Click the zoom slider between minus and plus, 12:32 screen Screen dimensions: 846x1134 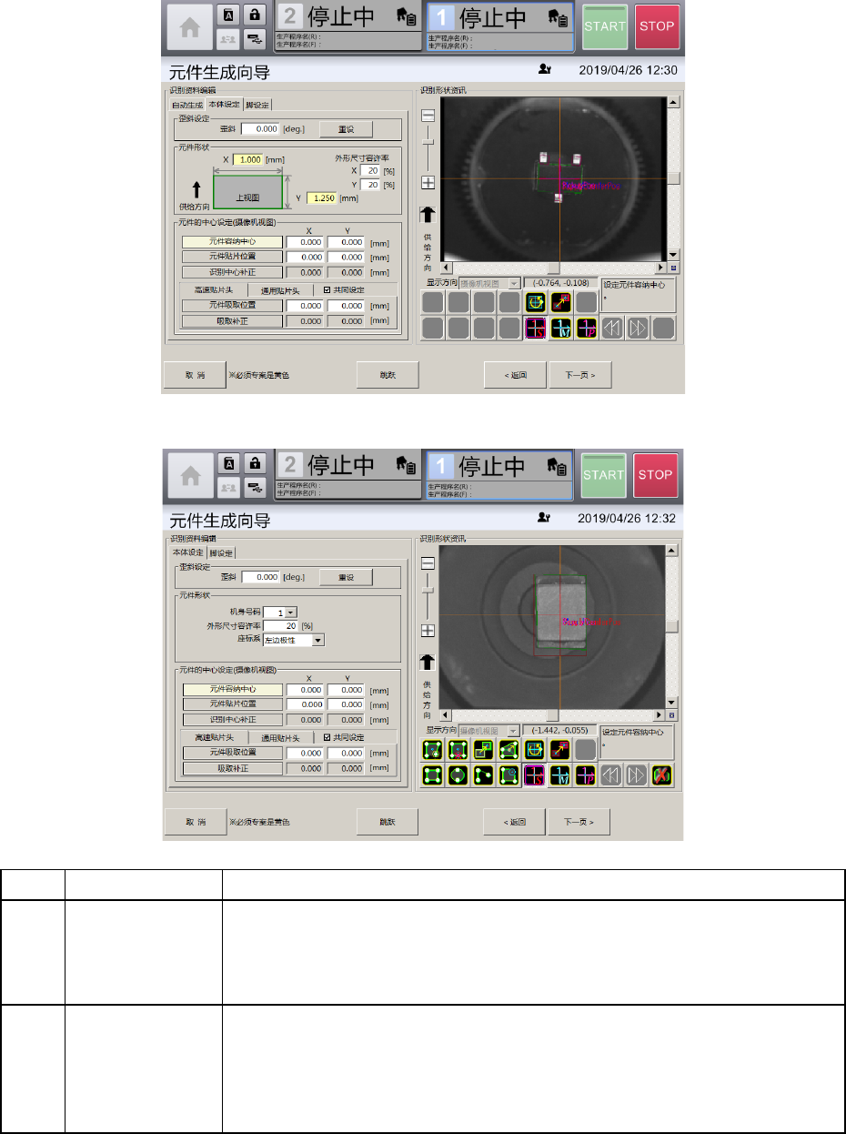[428, 597]
